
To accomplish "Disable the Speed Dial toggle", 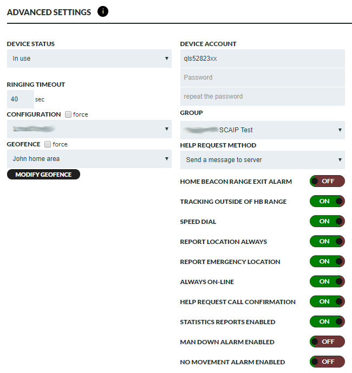I will coord(327,221).
